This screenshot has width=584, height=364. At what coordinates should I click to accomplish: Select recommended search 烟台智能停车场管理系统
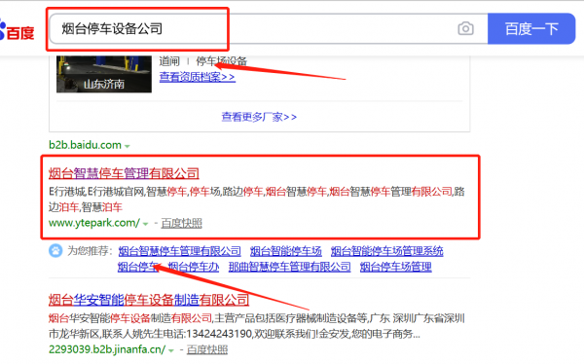point(387,251)
